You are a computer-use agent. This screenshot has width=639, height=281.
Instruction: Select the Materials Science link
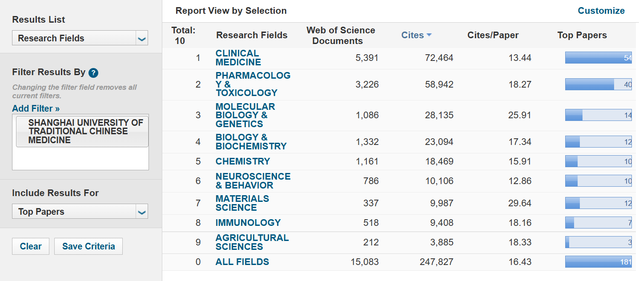(x=242, y=203)
